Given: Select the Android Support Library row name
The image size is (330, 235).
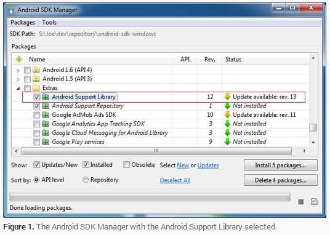Looking at the screenshot, I should click(x=84, y=97).
